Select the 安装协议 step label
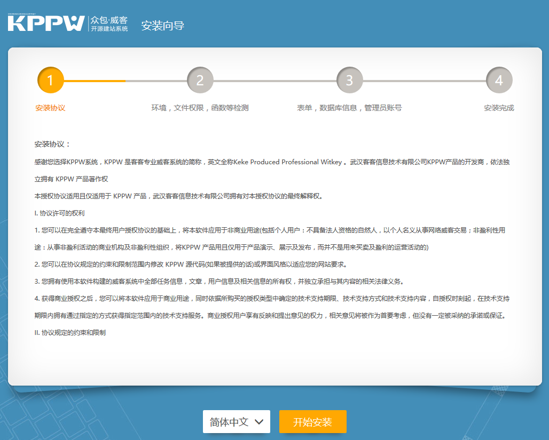549x440 pixels. [x=50, y=108]
